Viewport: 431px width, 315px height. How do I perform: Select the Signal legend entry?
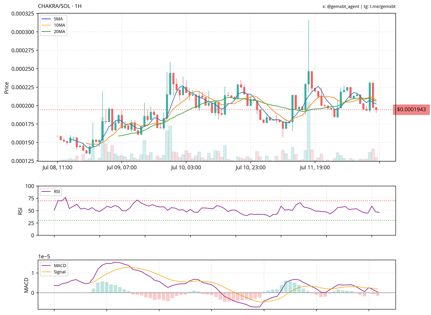point(54,272)
